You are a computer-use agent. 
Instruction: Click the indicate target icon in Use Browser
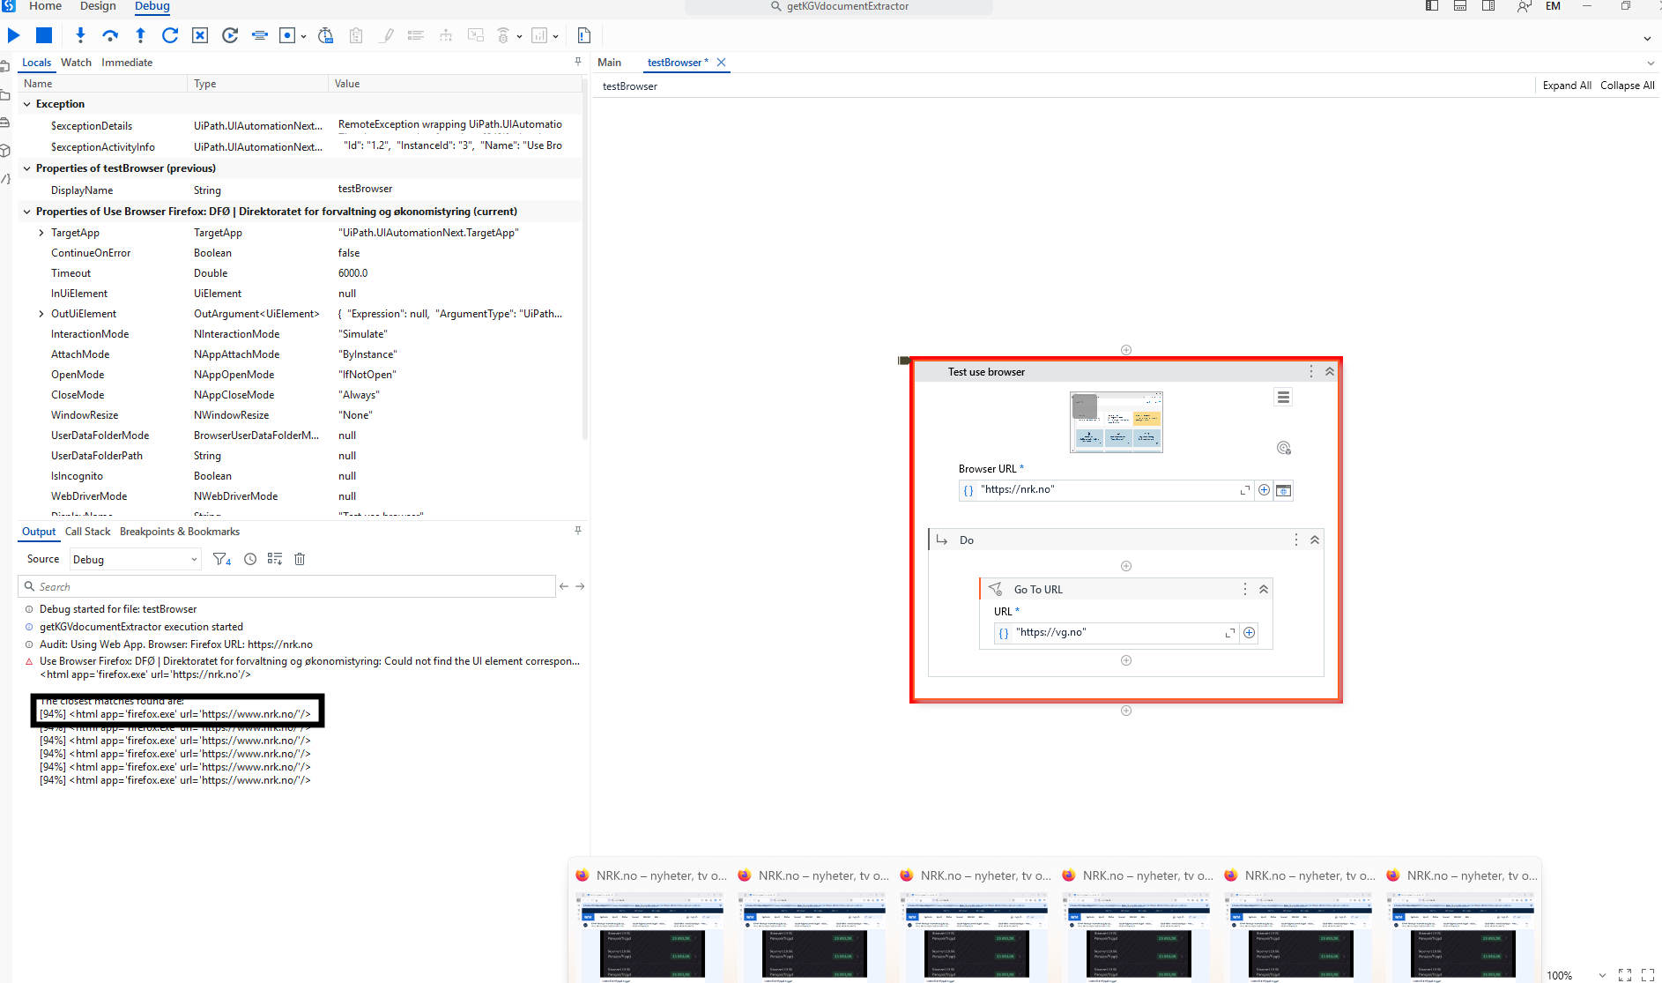click(1284, 448)
